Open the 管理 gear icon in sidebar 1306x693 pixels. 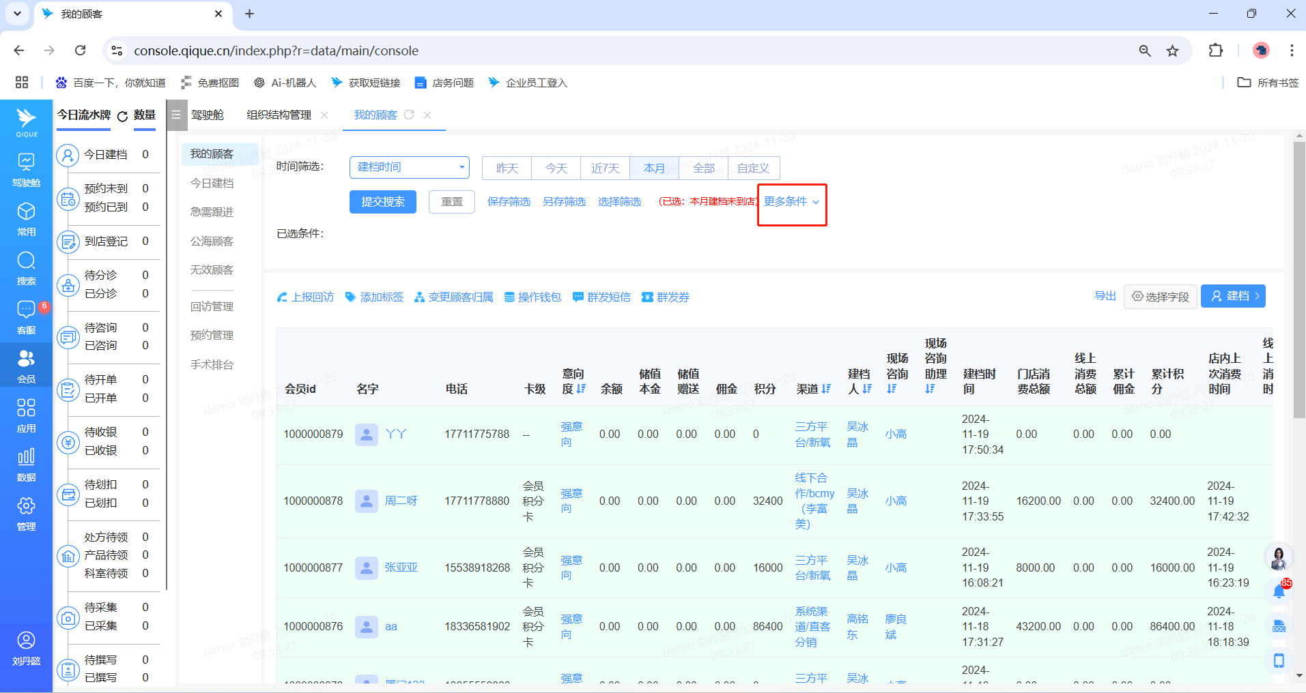point(26,506)
